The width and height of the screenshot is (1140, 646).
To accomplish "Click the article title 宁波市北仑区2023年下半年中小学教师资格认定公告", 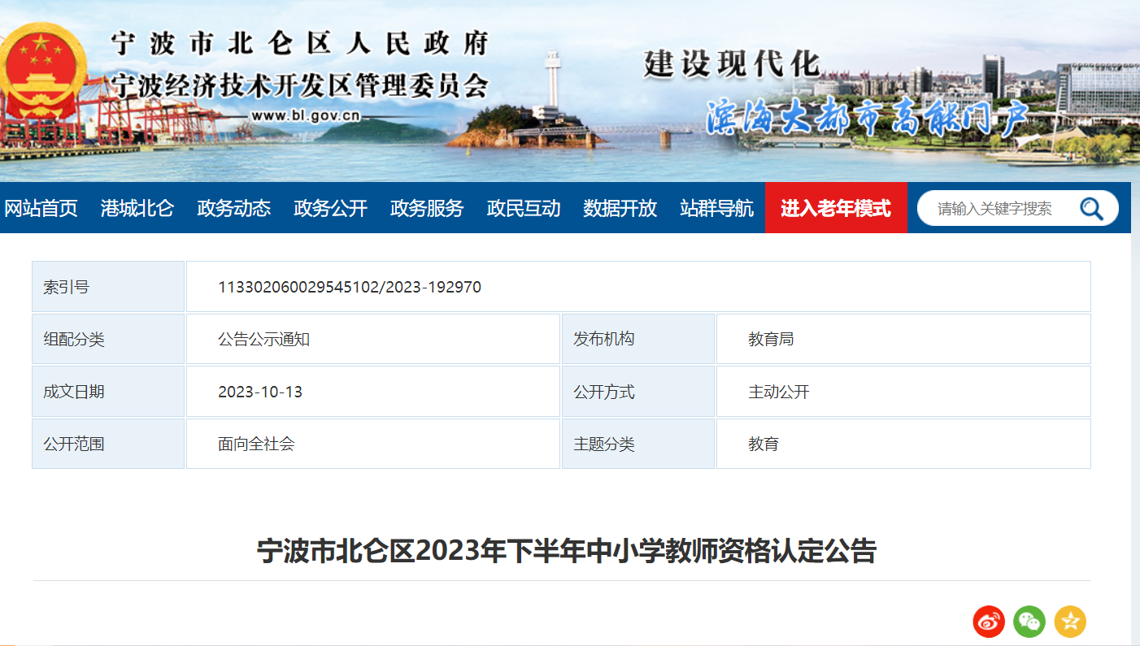I will click(x=567, y=551).
